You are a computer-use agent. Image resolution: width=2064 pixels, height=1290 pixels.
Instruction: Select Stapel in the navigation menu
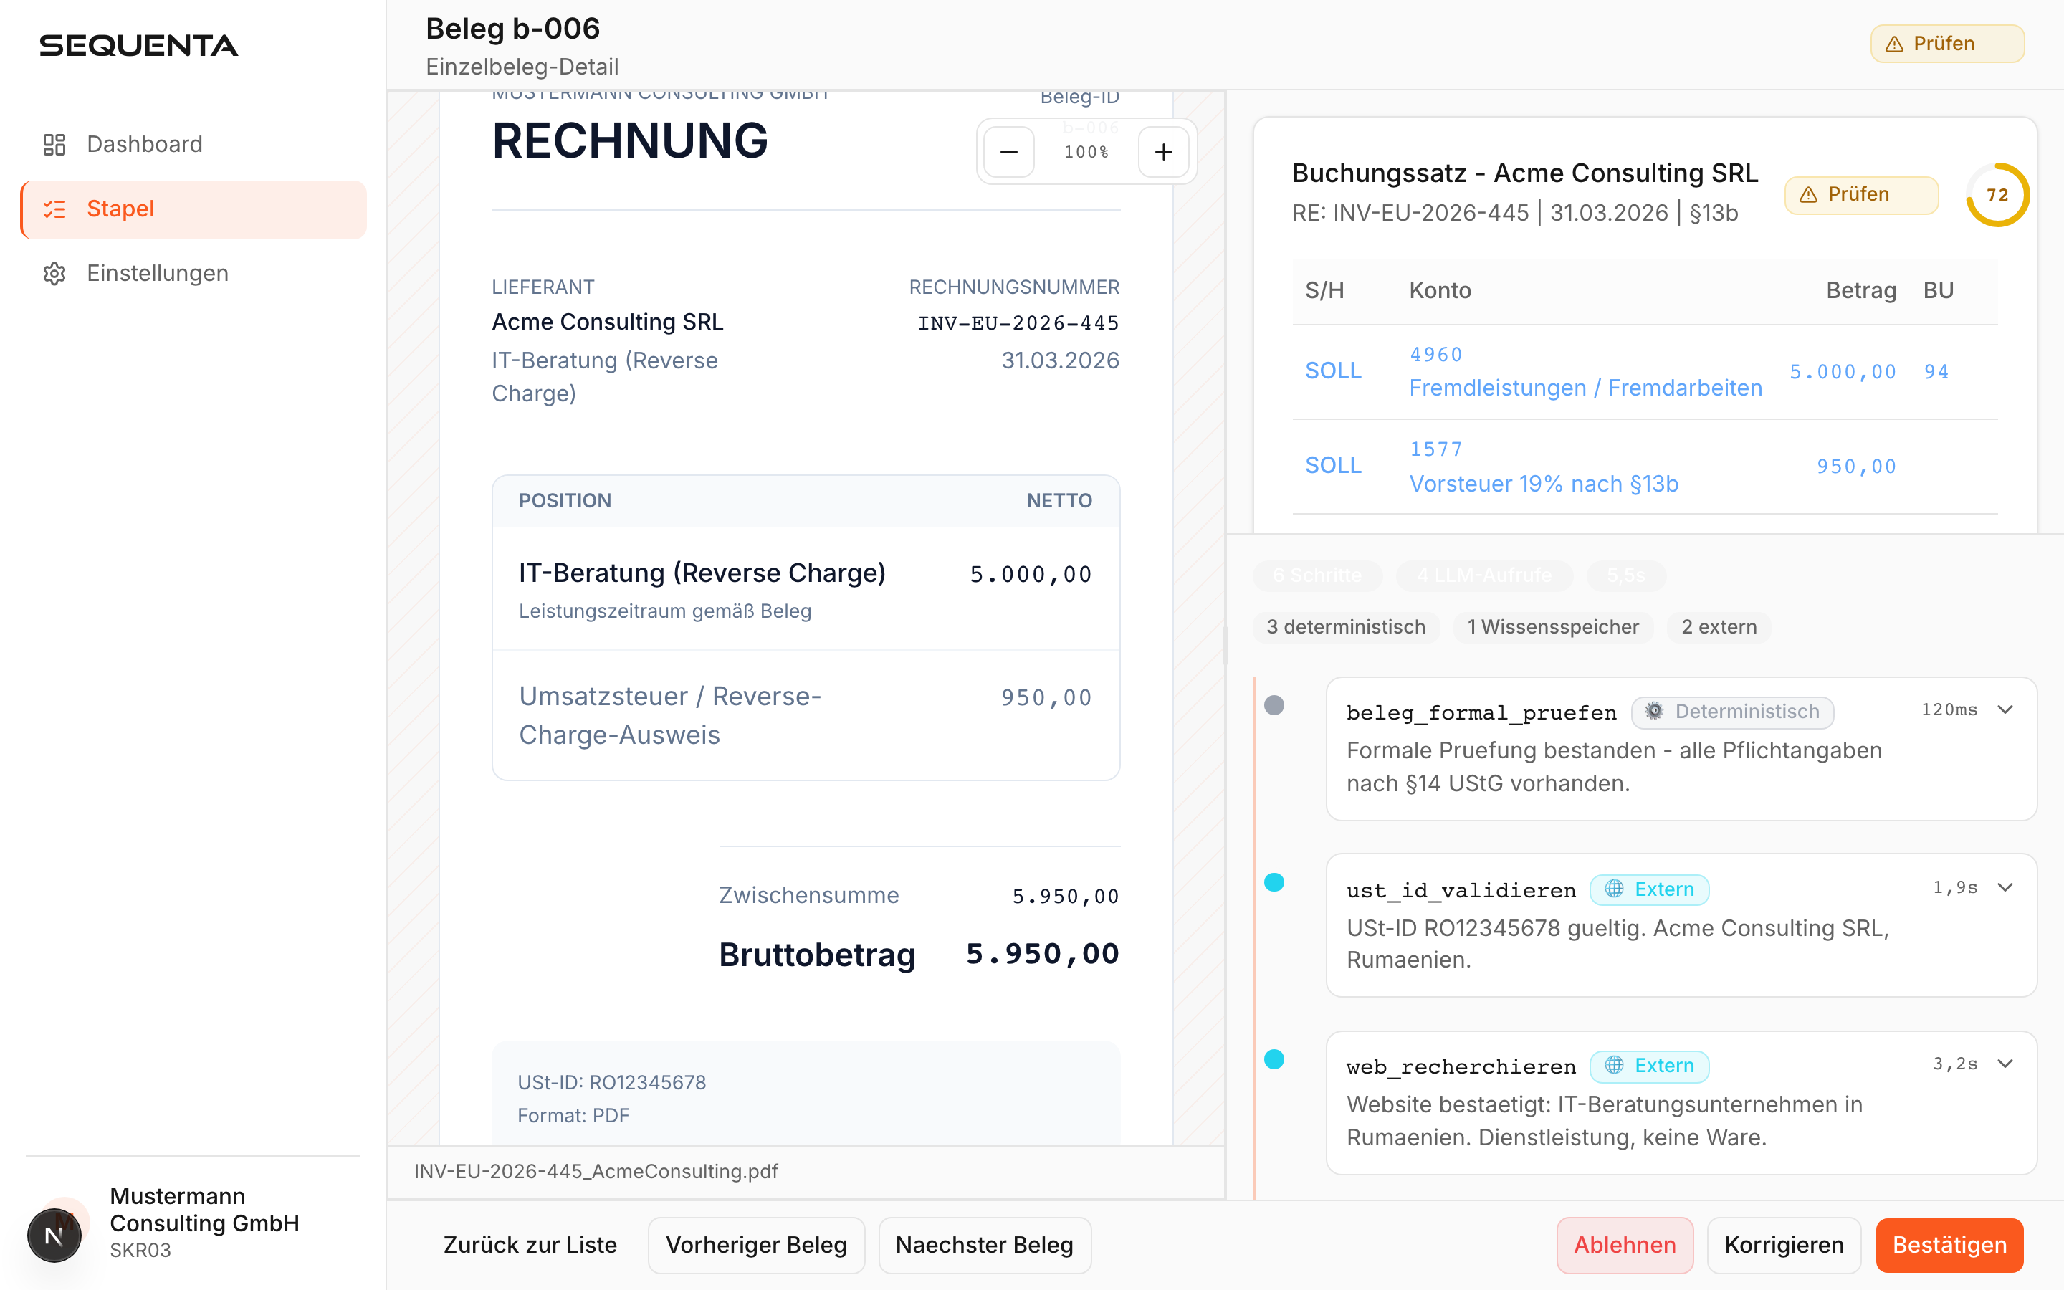[120, 209]
